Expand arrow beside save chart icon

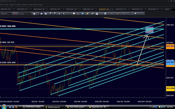click(108, 14)
